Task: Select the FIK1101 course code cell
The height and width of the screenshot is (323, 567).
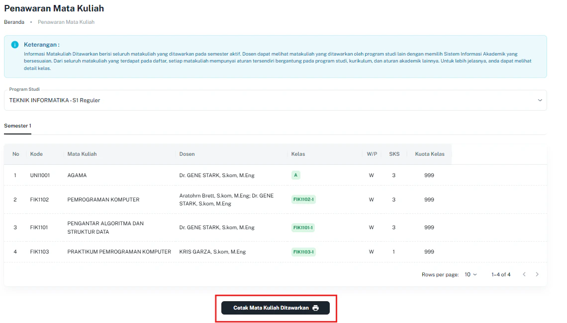Action: tap(39, 228)
